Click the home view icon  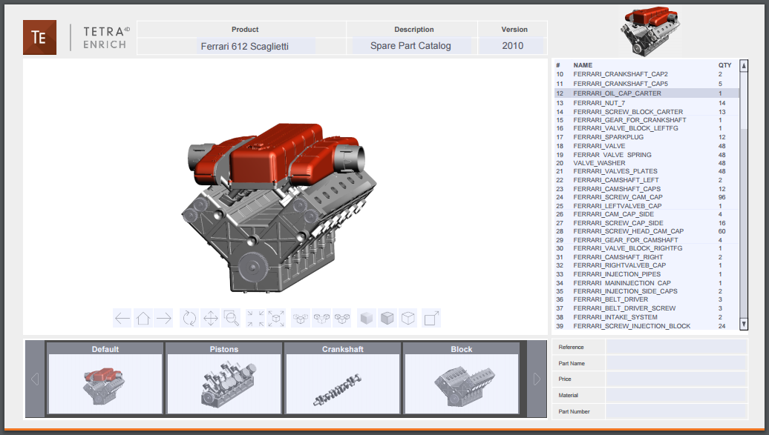coord(143,318)
